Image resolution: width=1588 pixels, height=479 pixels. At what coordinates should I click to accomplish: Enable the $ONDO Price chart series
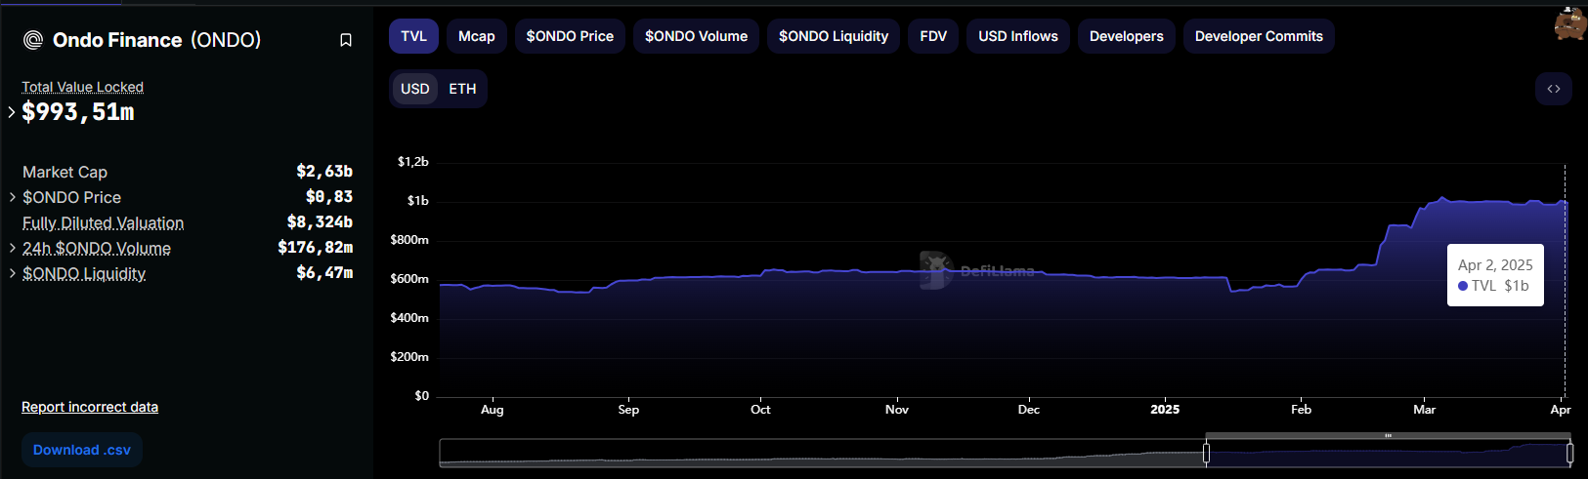point(570,36)
